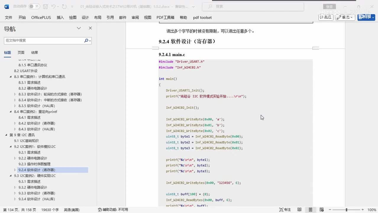This screenshot has height=213, width=378.
Task: Select heading 8.1.5 串口通讯协议
Action: pos(33,65)
